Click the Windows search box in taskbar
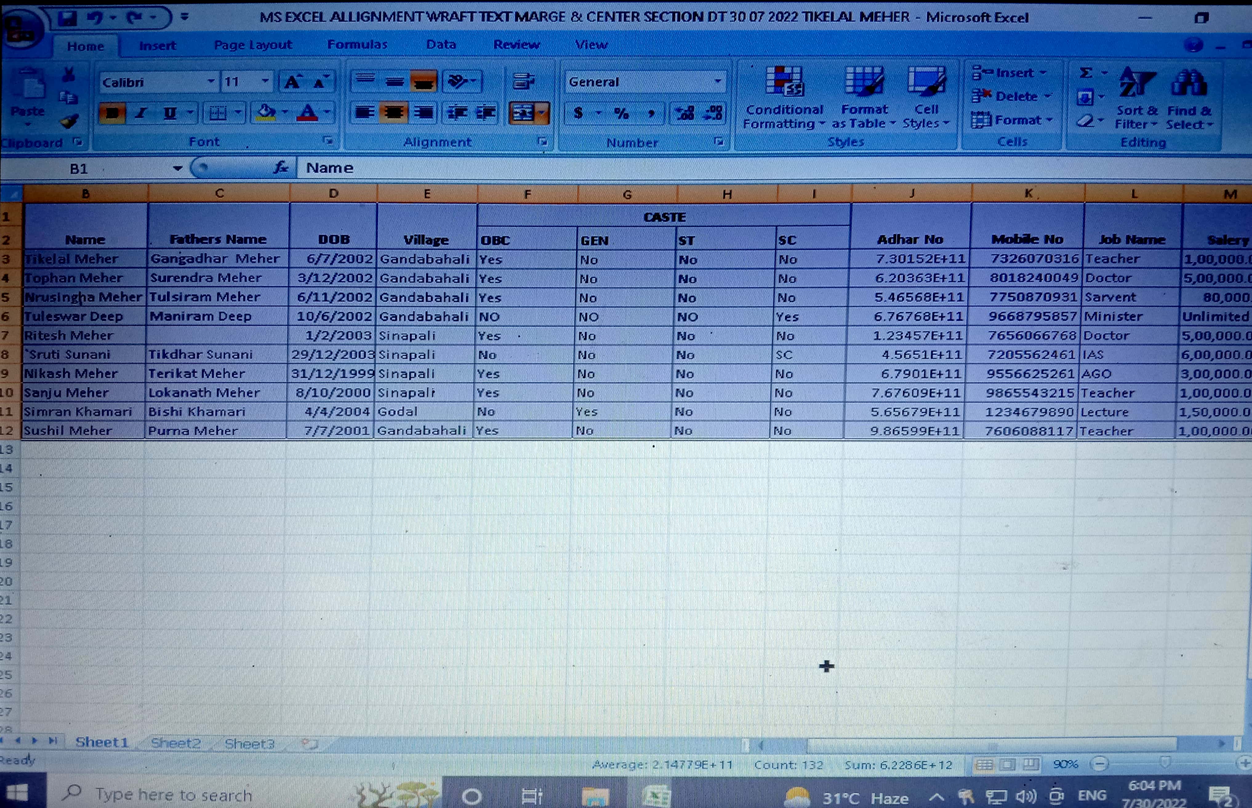Viewport: 1252px width, 808px height. click(173, 795)
